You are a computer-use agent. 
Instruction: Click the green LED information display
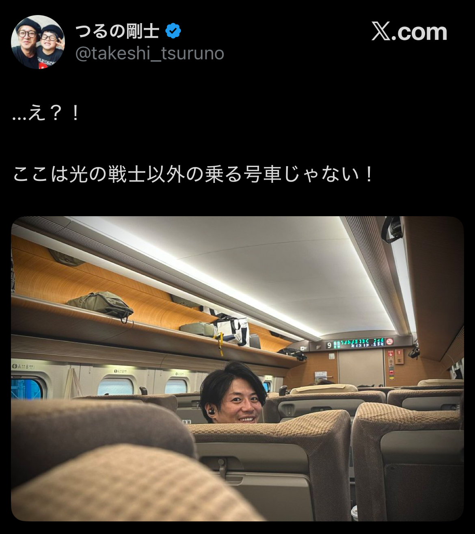358,343
